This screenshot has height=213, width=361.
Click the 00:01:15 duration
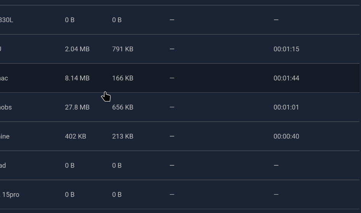(286, 49)
